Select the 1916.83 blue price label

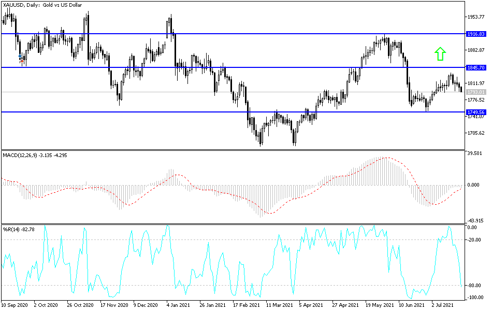476,34
